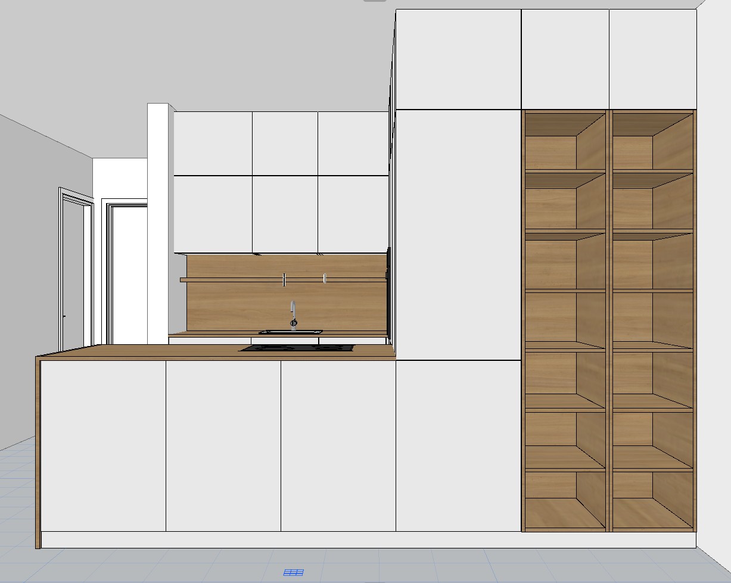Click the blue grid icon on the floor
Image resolution: width=731 pixels, height=583 pixels.
click(x=294, y=572)
